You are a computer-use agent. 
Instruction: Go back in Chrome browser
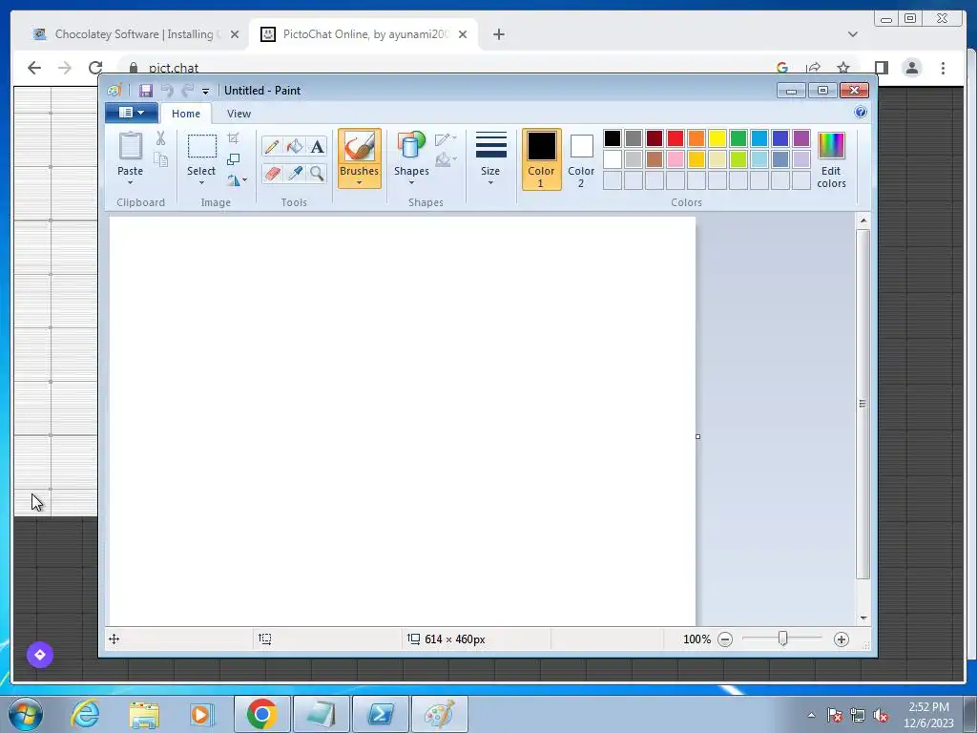(x=34, y=68)
